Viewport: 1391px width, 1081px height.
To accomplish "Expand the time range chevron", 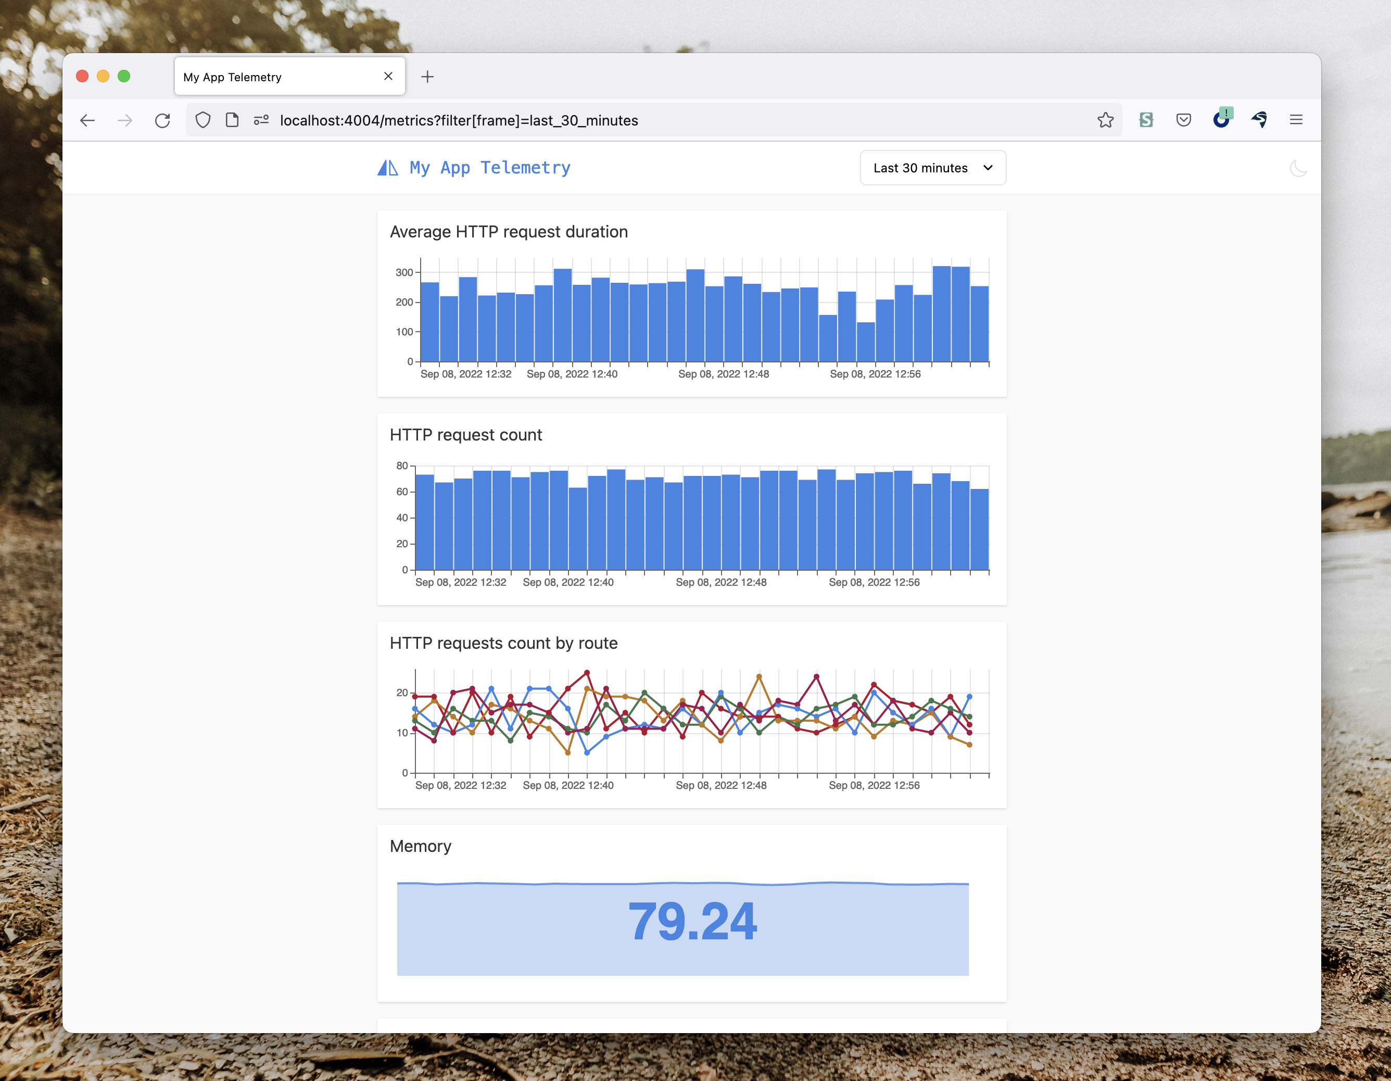I will pos(987,168).
